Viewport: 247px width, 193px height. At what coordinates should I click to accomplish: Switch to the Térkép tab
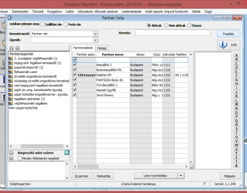coord(102,48)
